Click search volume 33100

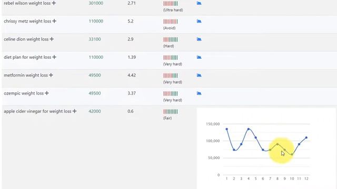95,39
